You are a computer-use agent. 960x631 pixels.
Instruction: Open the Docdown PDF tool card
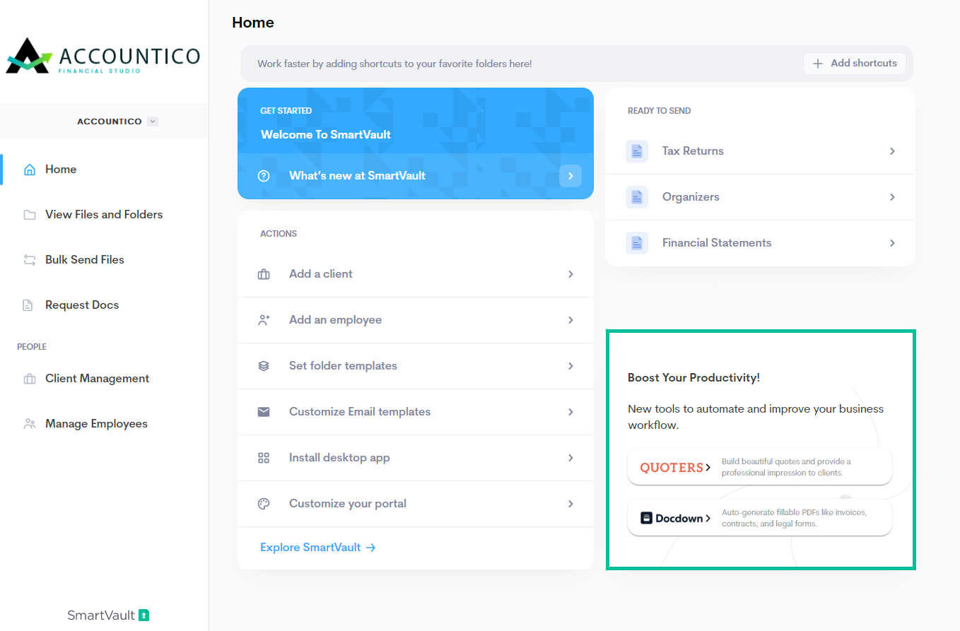pyautogui.click(x=759, y=518)
